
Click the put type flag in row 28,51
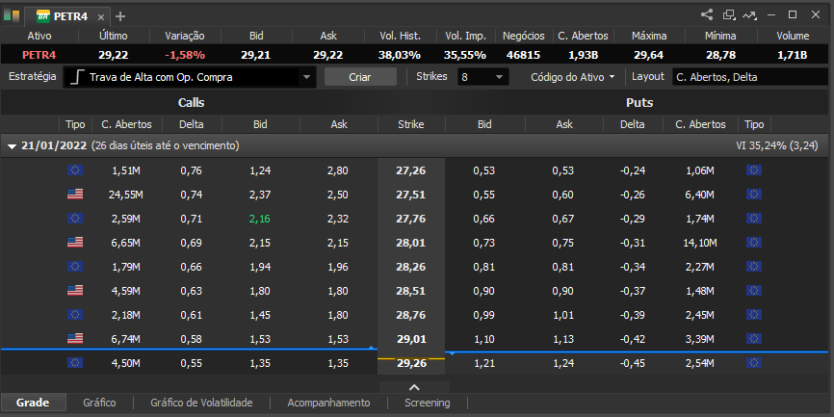coord(754,291)
